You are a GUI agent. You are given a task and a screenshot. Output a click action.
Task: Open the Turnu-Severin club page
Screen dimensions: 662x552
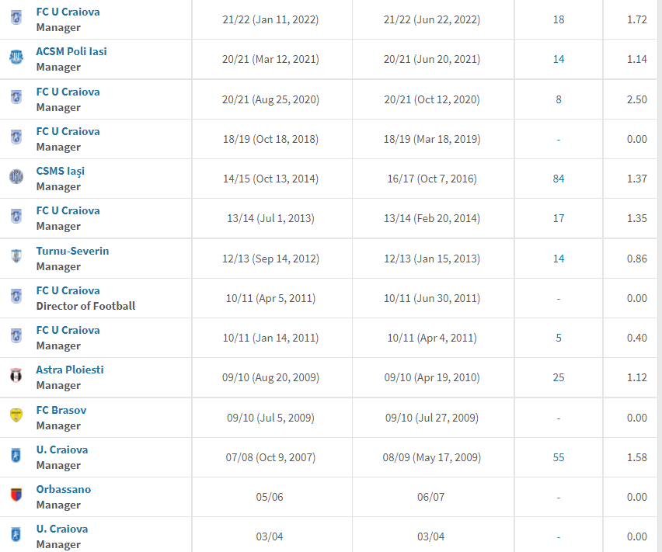(72, 251)
